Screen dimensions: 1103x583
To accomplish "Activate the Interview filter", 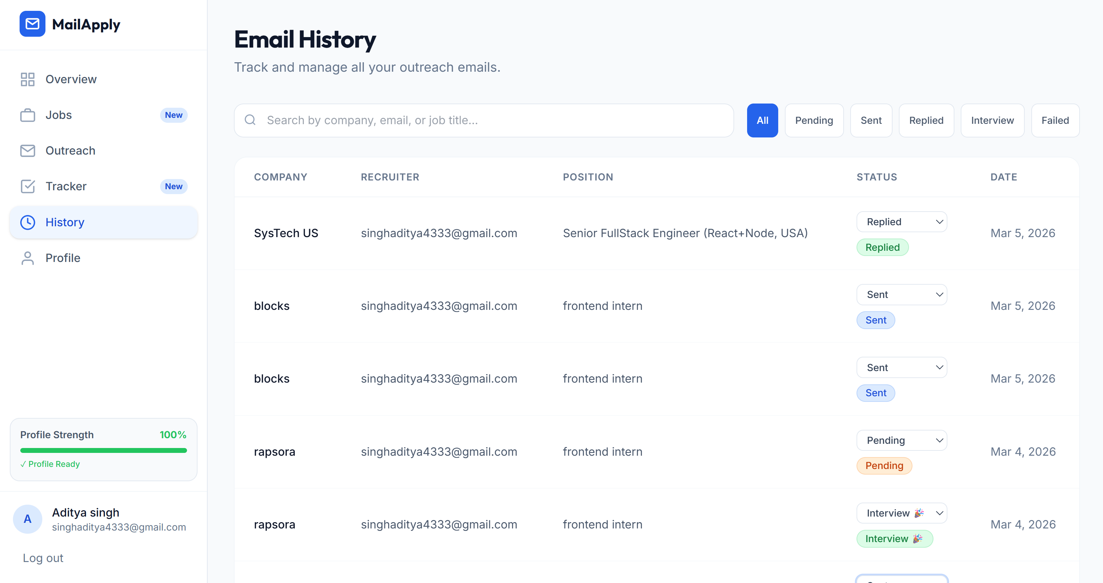I will pos(992,120).
